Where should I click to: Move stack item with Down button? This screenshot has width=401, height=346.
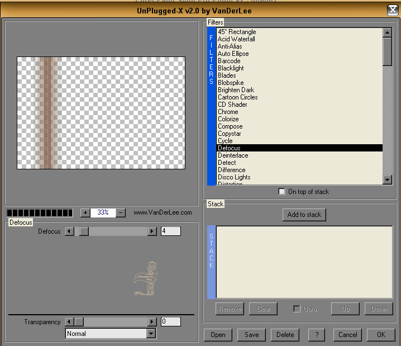coord(379,309)
